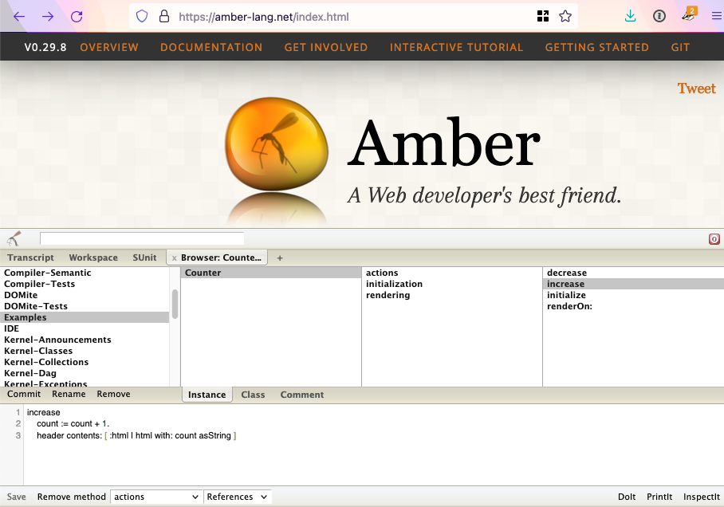Screen dimensions: 724x507
Task: Switch to the Comment tab
Action: [x=302, y=395]
